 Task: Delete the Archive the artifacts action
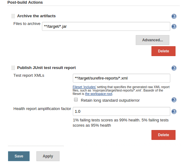click(x=163, y=51)
